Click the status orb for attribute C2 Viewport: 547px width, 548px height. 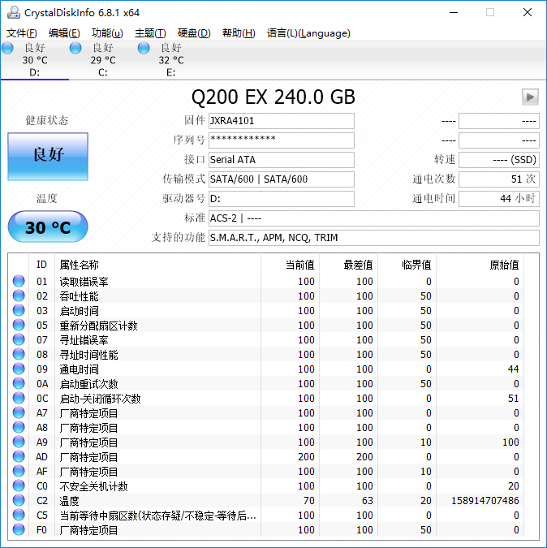tap(19, 500)
